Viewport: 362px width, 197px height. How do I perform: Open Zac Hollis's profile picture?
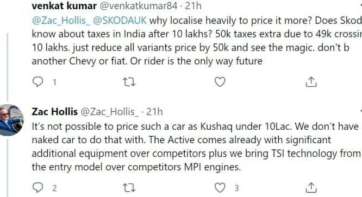tap(11, 120)
